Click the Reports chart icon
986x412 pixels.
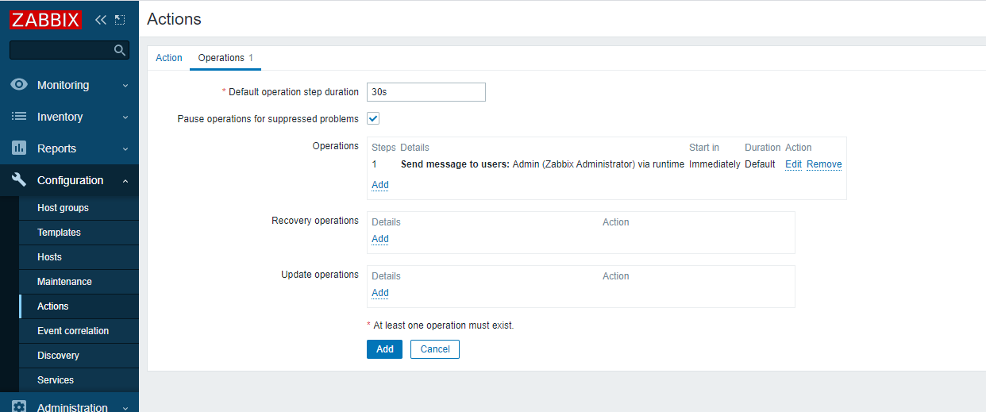(19, 148)
